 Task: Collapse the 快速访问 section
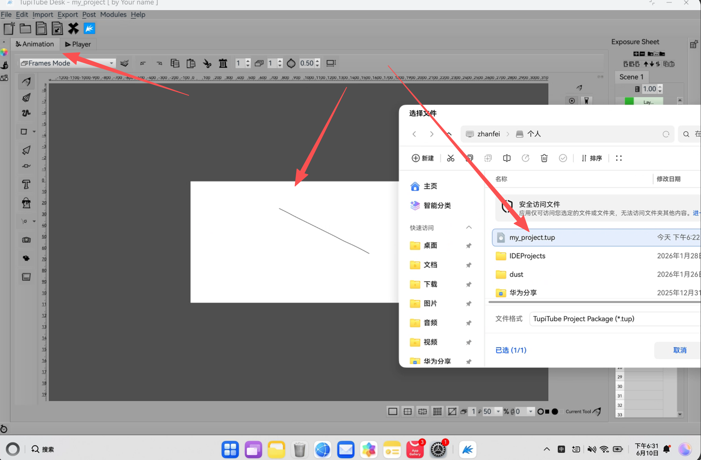[469, 227]
